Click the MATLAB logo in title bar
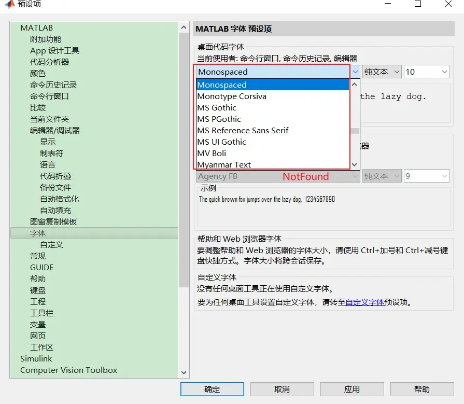 (10, 4)
